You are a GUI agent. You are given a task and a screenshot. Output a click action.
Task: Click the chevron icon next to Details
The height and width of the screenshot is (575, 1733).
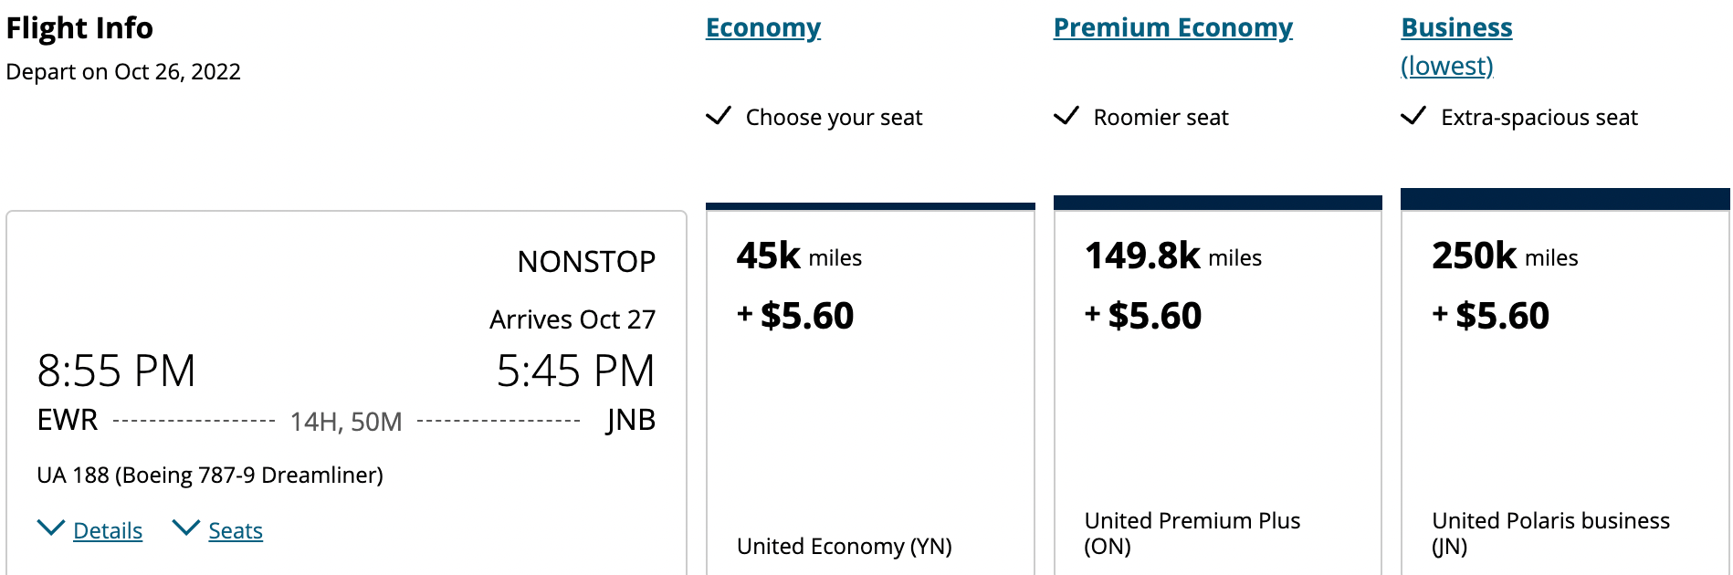[51, 527]
